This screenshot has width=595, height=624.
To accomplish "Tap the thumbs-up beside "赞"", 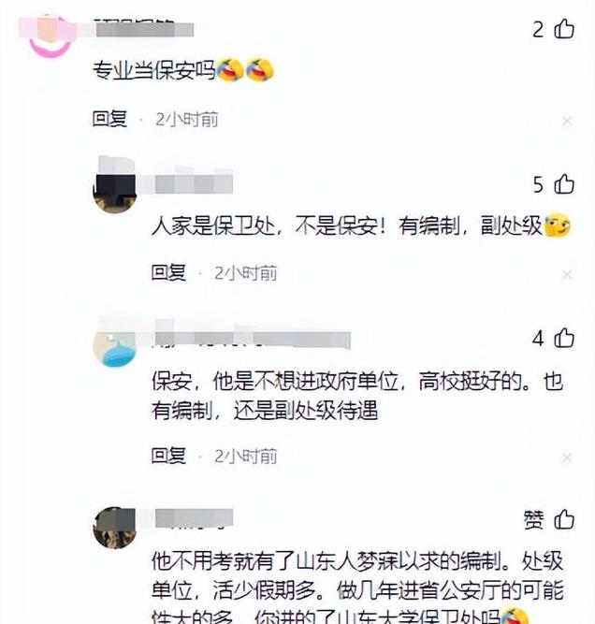I will 564,519.
